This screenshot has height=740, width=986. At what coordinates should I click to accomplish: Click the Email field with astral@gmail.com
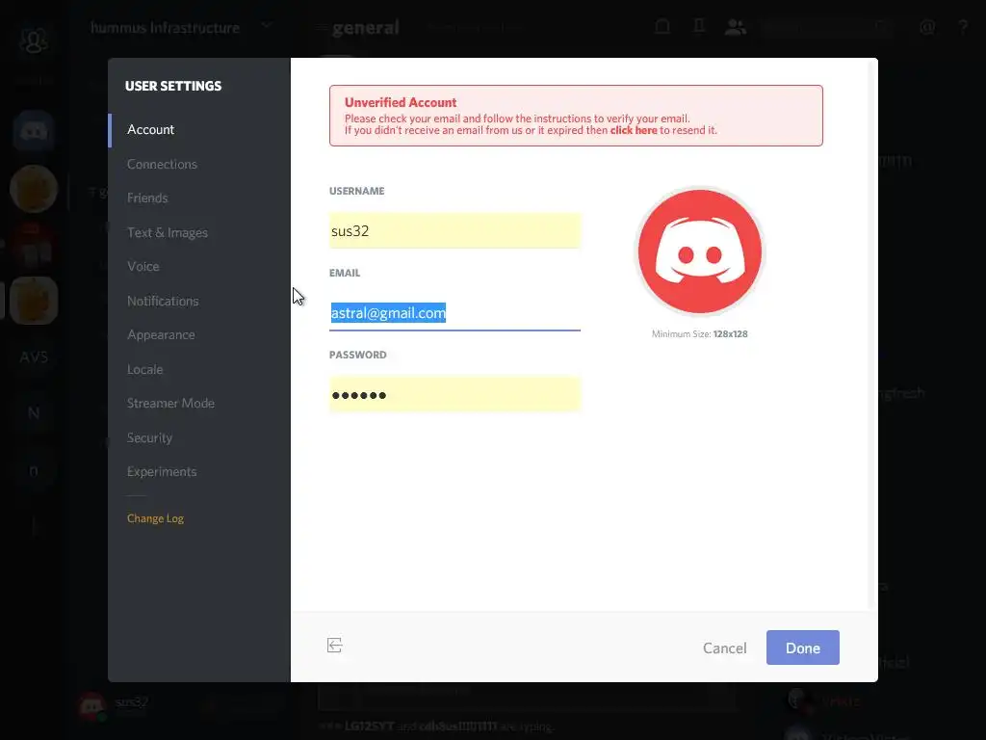[x=454, y=313]
